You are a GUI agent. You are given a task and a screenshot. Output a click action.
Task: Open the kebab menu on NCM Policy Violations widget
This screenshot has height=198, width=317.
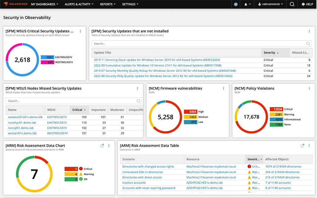pos(309,88)
